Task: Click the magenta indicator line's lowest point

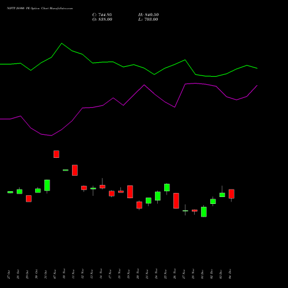Action: 51,135
